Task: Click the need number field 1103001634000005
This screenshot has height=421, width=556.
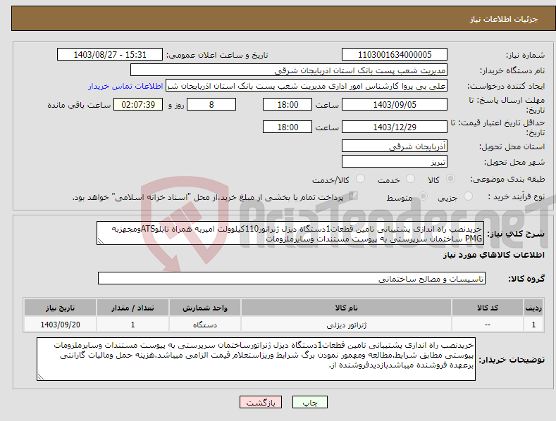Action: tap(395, 55)
